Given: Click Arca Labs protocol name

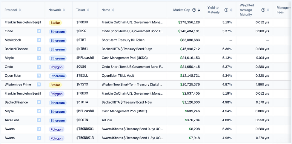Looking at the screenshot, I should pyautogui.click(x=12, y=120).
